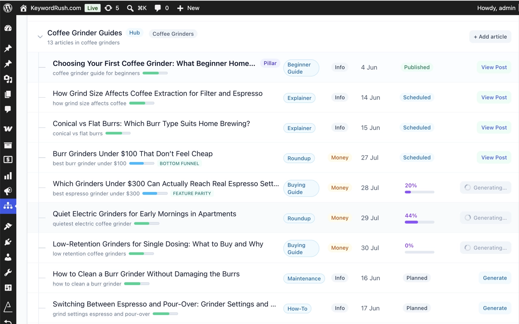This screenshot has height=324, width=519.
Task: Click the How-To type badge
Action: pyautogui.click(x=297, y=309)
